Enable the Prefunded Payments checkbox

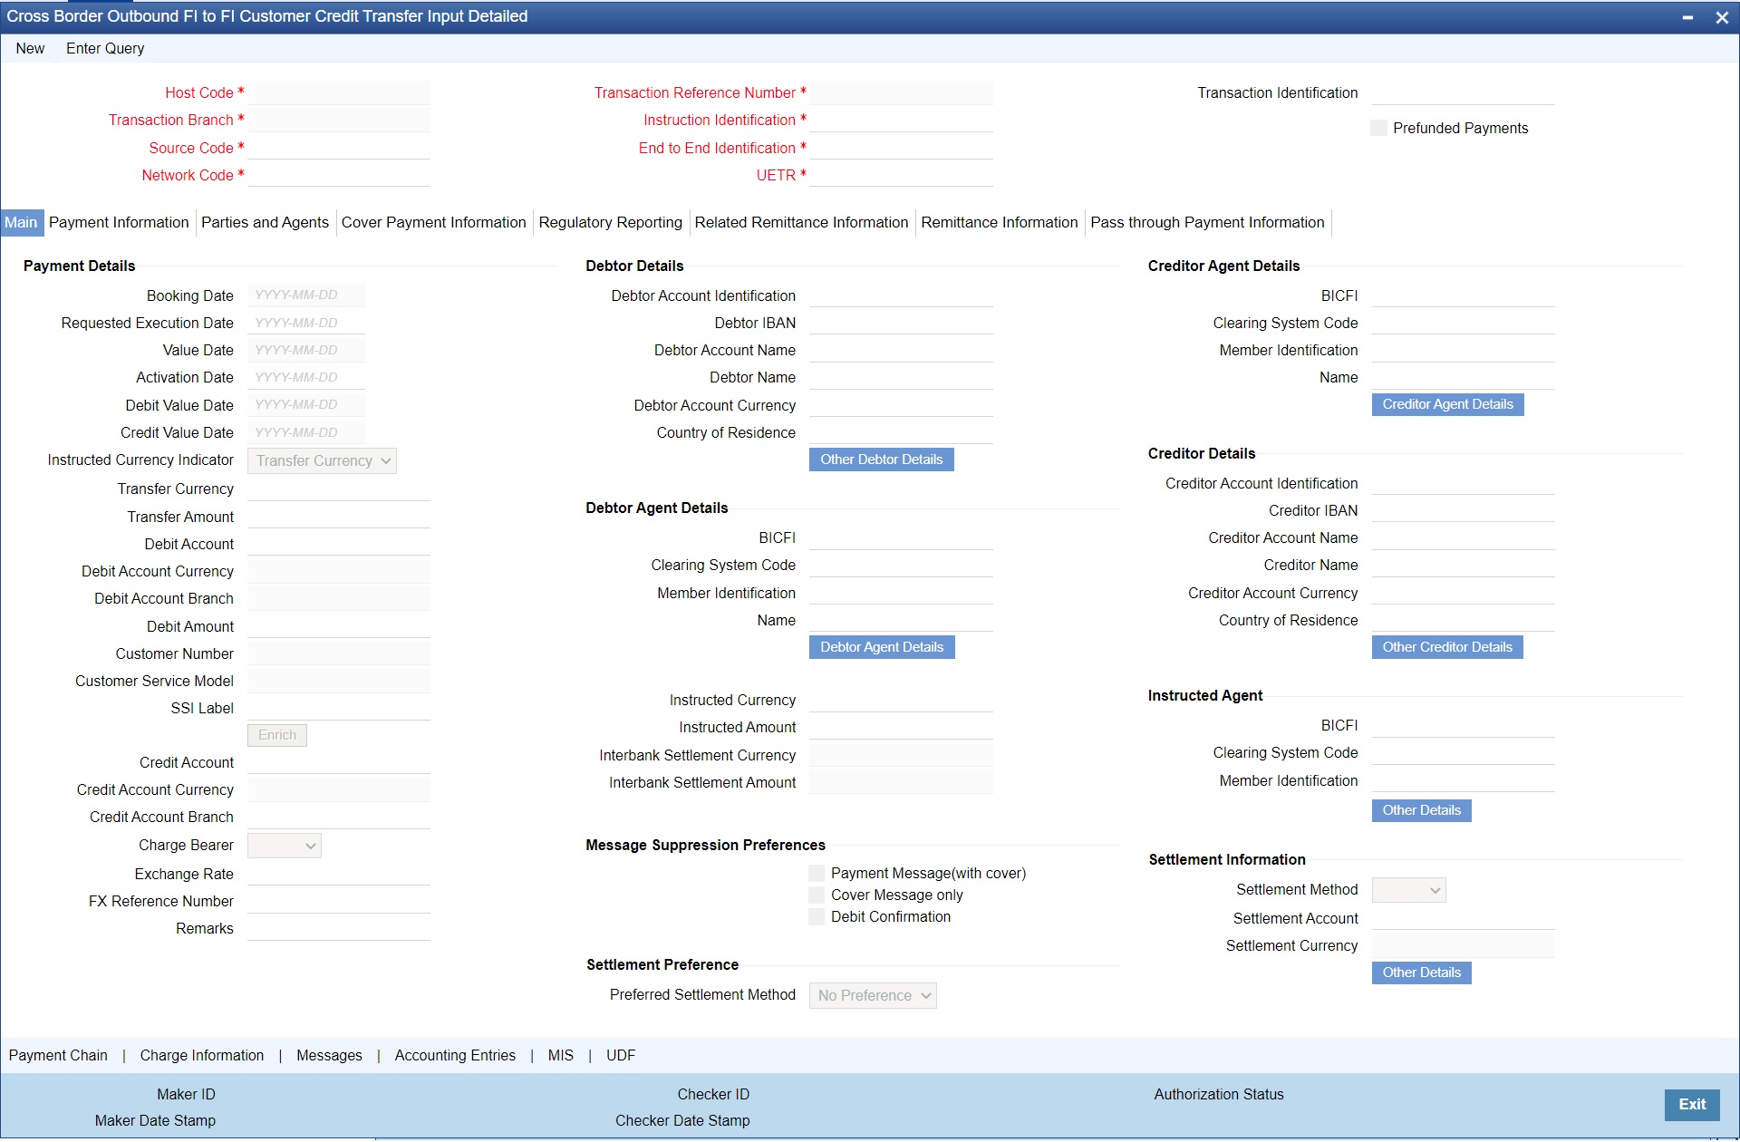click(x=1378, y=128)
